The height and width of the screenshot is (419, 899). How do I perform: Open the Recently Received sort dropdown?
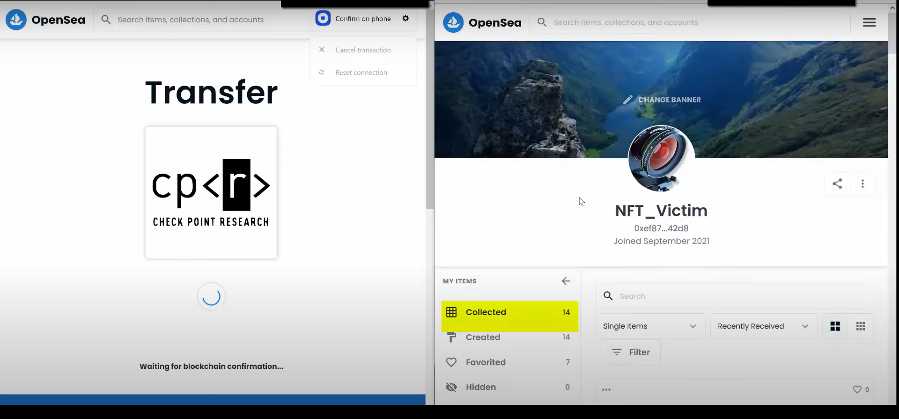click(x=763, y=326)
